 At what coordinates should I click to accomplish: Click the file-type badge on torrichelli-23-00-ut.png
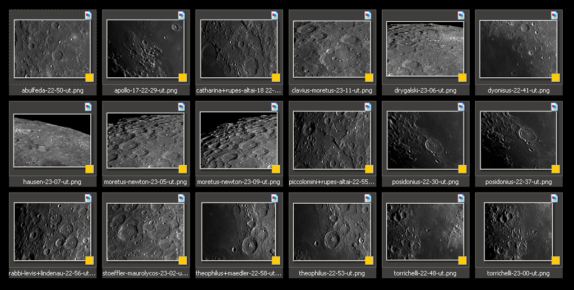click(x=554, y=198)
